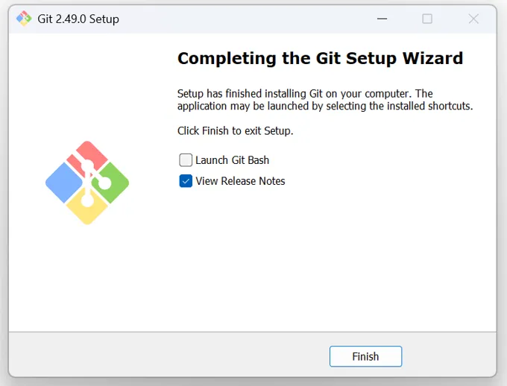Close the Git Setup wizard window
The height and width of the screenshot is (386, 507).
[x=473, y=19]
